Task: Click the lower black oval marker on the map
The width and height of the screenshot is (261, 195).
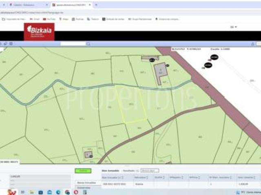Action: 208,65
